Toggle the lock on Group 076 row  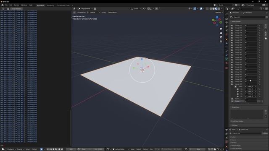point(259,35)
